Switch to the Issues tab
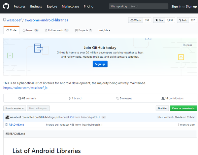 (30, 30)
